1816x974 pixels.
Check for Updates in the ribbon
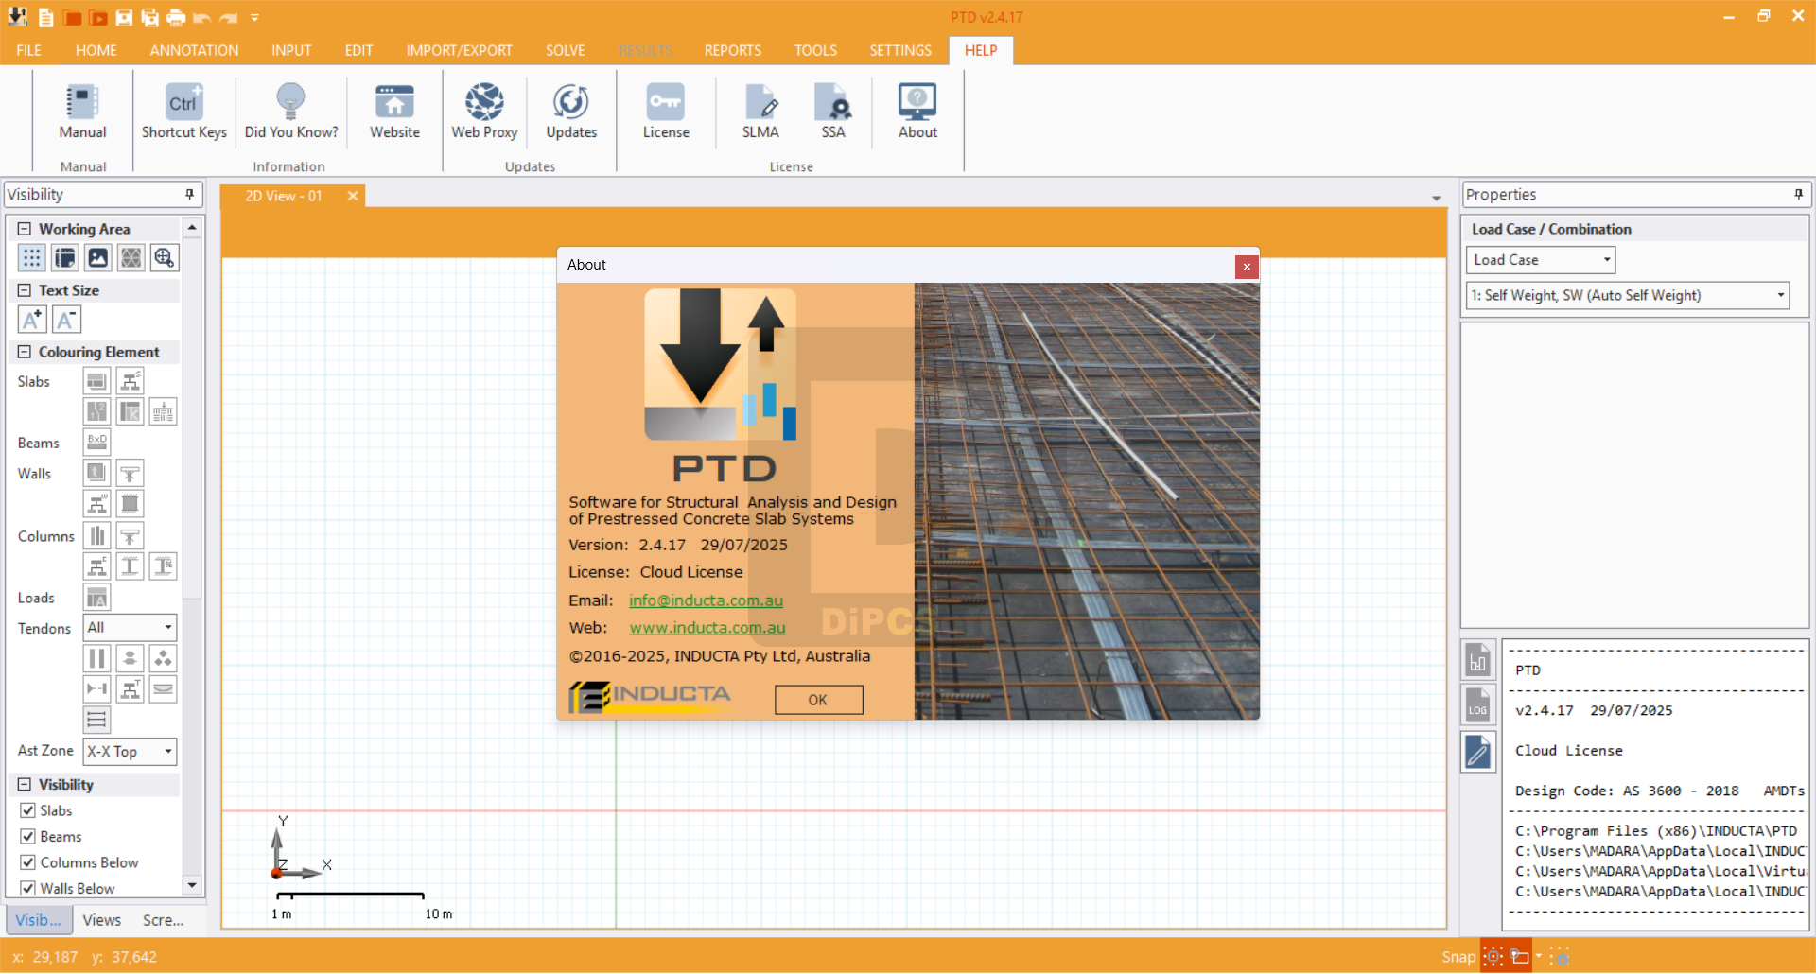tap(571, 112)
